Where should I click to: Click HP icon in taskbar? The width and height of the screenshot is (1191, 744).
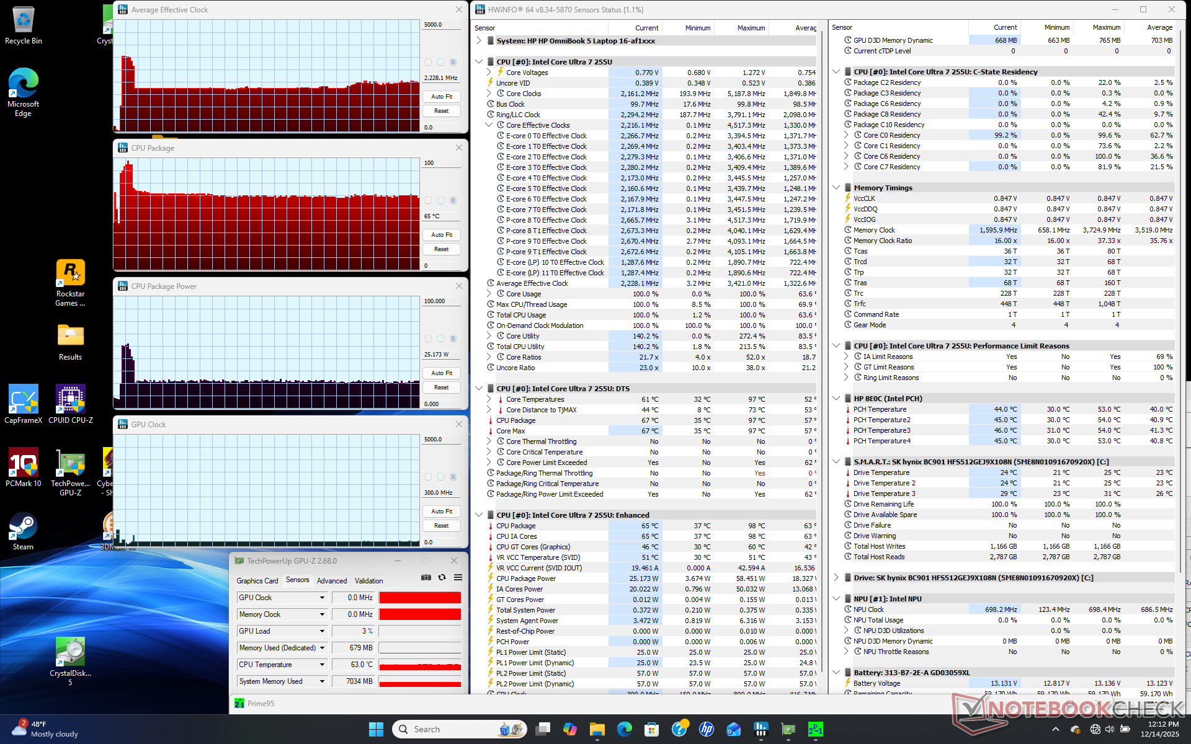(x=706, y=729)
